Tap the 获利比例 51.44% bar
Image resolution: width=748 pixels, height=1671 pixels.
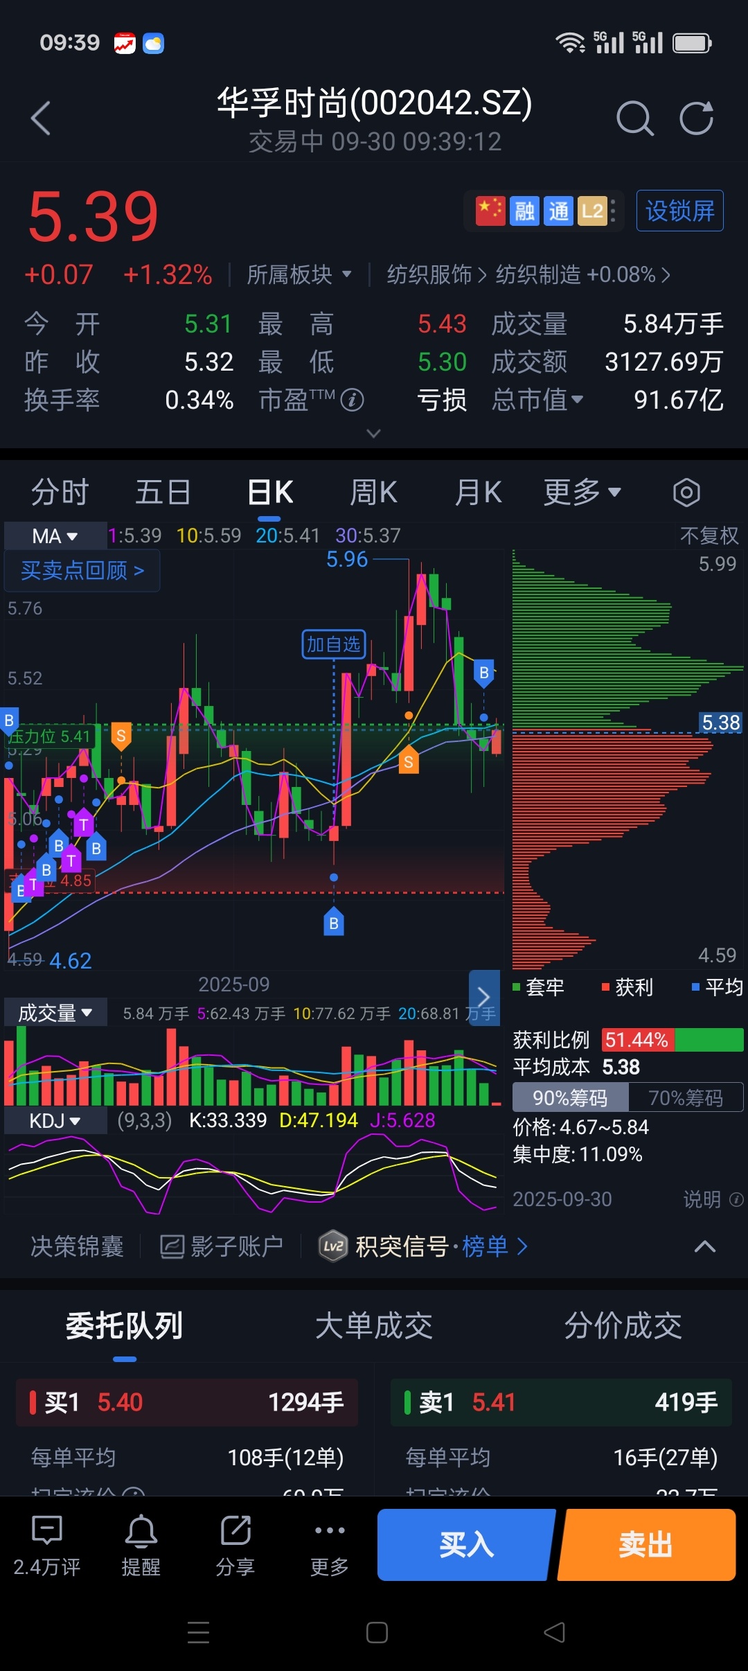[x=673, y=1040]
